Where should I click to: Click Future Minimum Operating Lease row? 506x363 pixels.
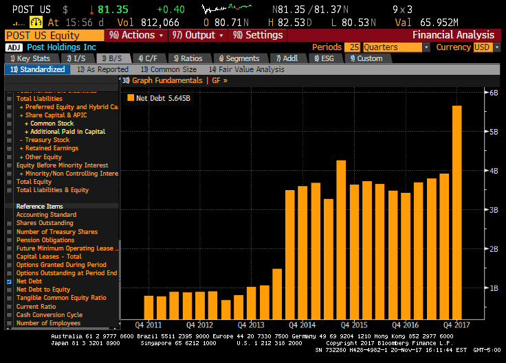[67, 248]
